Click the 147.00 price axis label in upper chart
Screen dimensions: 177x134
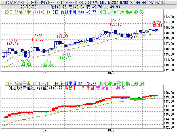(x=169, y=44)
